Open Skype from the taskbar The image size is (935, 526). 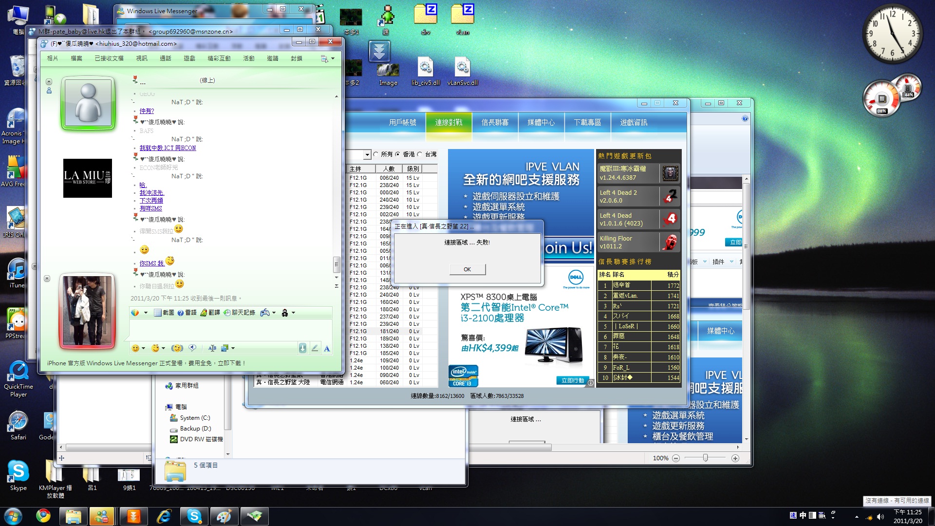[x=194, y=516]
